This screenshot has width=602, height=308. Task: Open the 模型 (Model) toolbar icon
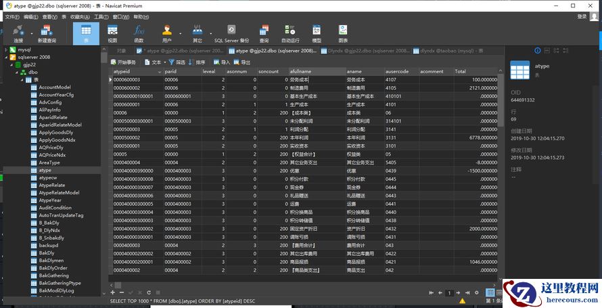(x=317, y=32)
